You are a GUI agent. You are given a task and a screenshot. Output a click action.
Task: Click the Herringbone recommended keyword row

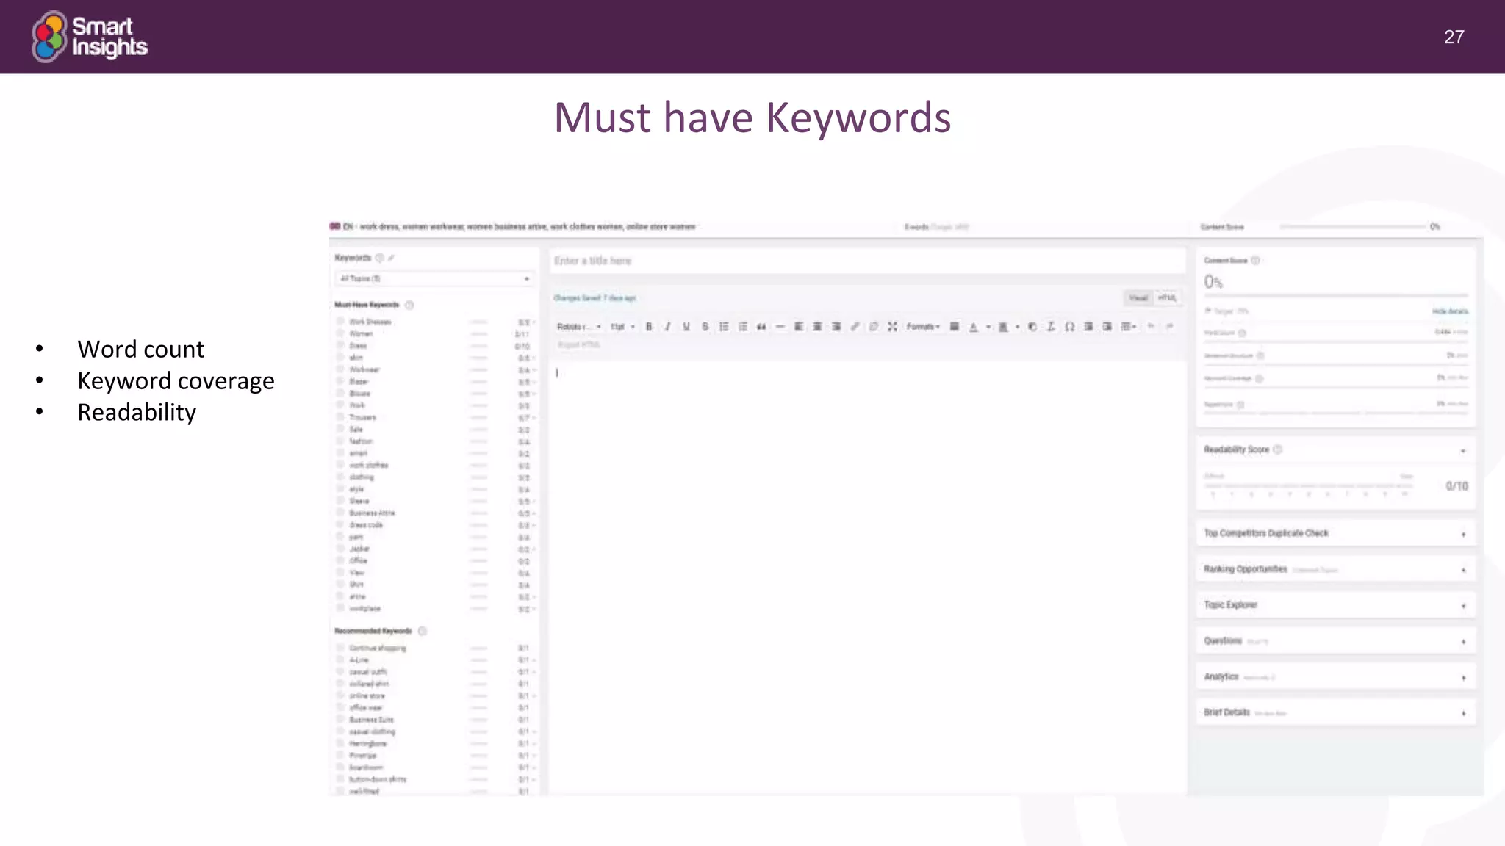pos(437,743)
